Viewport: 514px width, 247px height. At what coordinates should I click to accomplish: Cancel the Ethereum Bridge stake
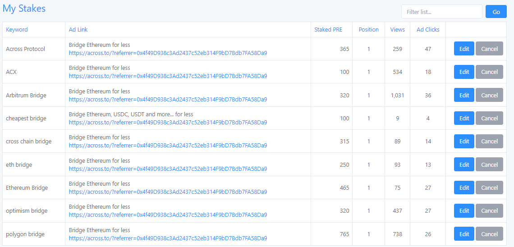(489, 188)
